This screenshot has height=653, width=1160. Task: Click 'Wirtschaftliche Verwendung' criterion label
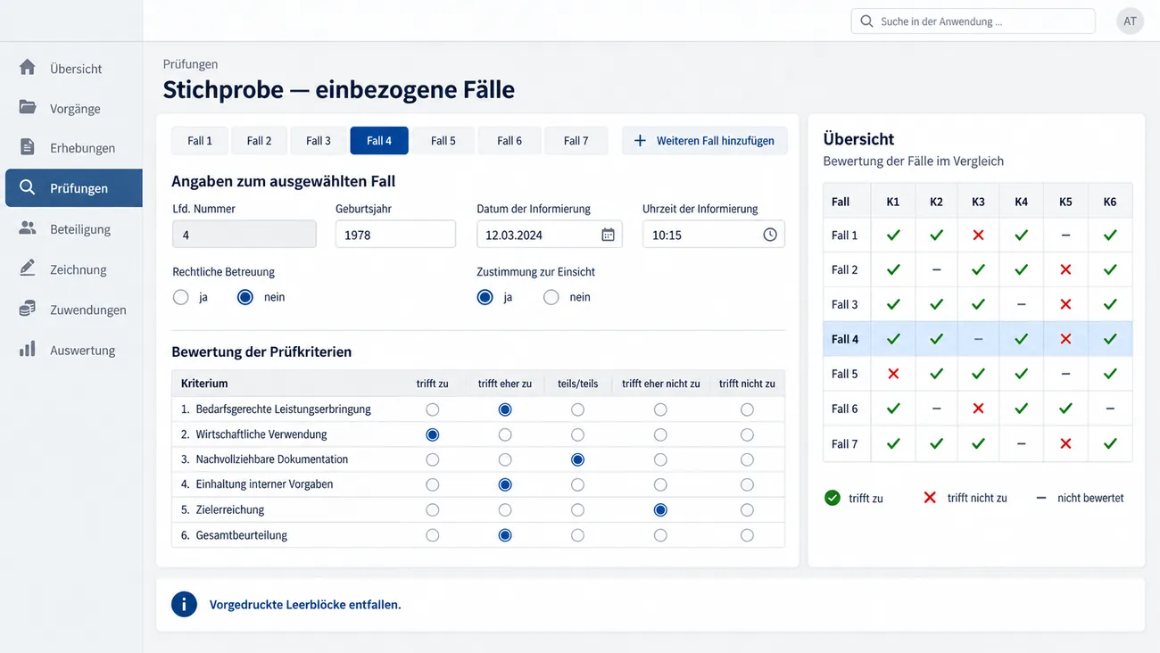261,434
